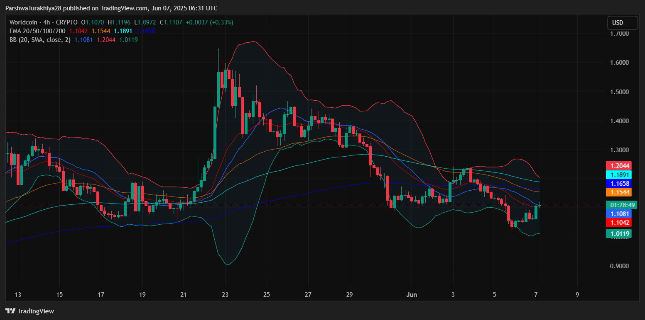Click the green 1.0119 lower band label
This screenshot has height=320, width=645.
tap(618, 234)
